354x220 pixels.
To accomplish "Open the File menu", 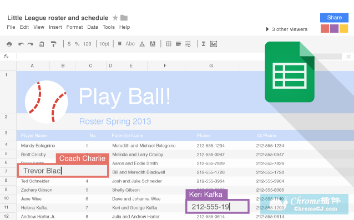I will coord(11,27).
